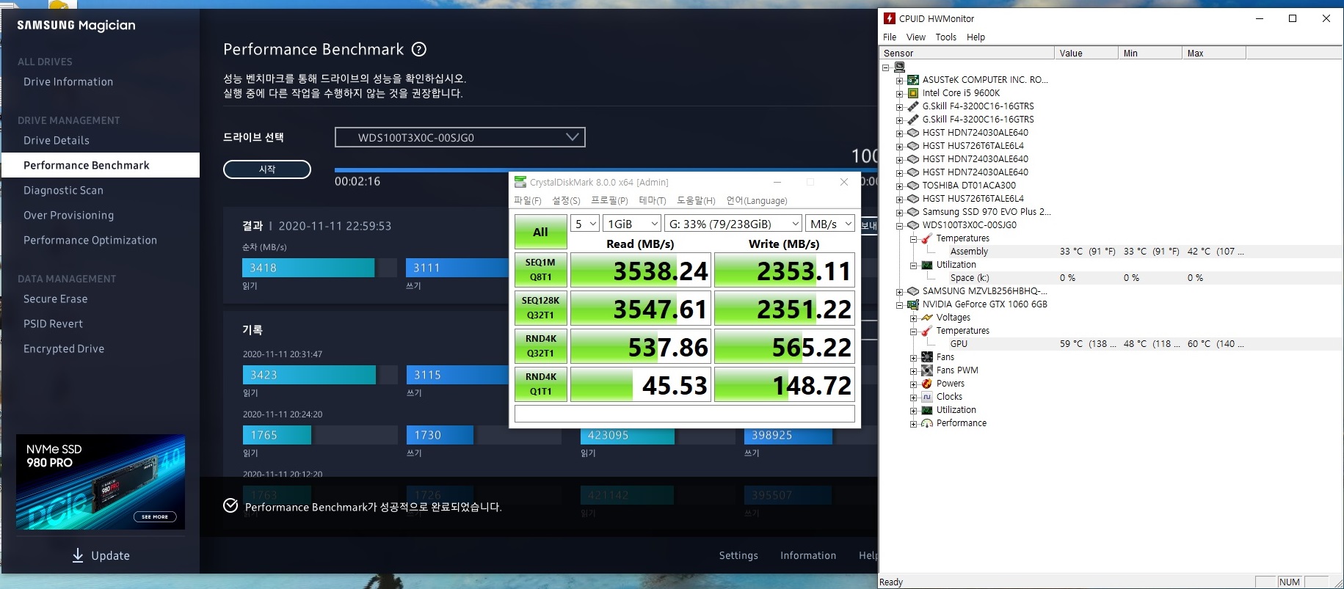Click the Intel Core i5 9600K CPU icon
Image resolution: width=1344 pixels, height=589 pixels.
913,93
